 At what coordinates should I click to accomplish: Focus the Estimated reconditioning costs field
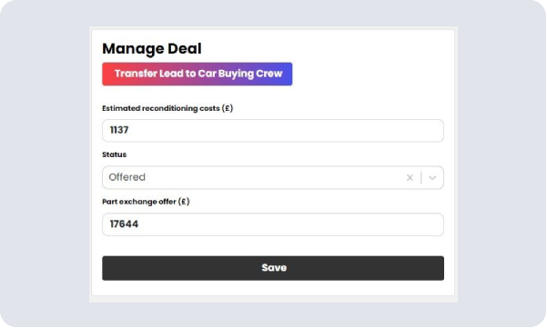coord(273,131)
